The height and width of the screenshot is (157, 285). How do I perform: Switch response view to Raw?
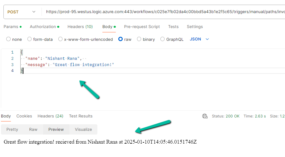[x=33, y=130]
